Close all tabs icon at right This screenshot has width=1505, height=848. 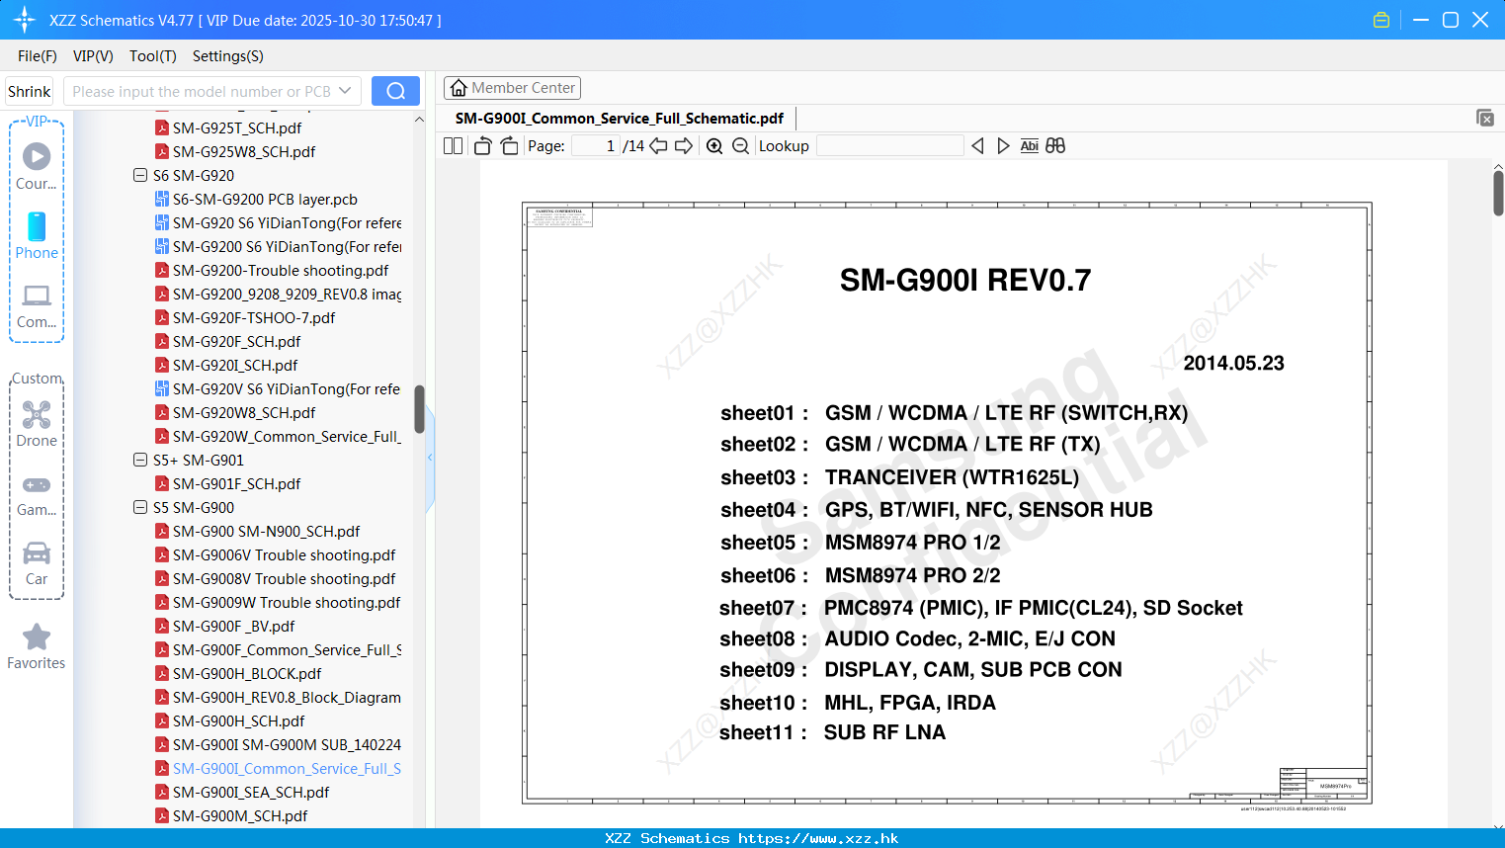pyautogui.click(x=1484, y=118)
